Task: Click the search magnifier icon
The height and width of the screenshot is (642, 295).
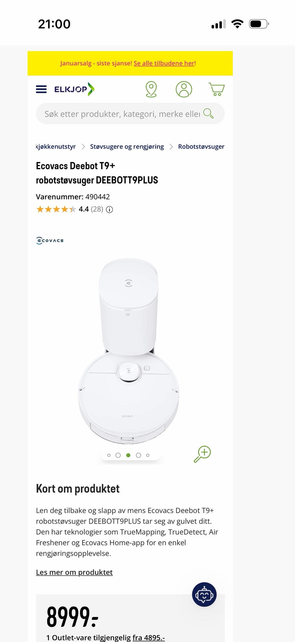Action: [x=208, y=114]
